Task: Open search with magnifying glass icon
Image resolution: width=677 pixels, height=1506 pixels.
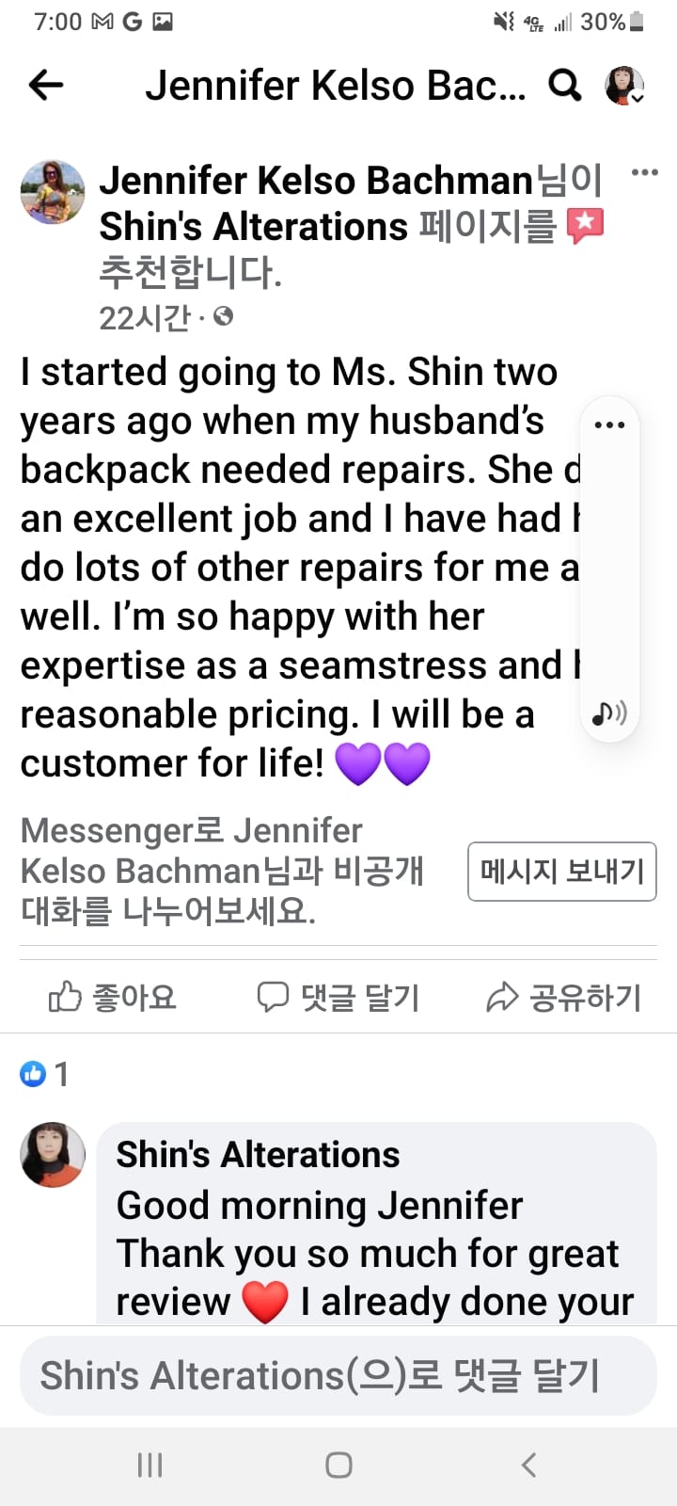Action: point(564,86)
